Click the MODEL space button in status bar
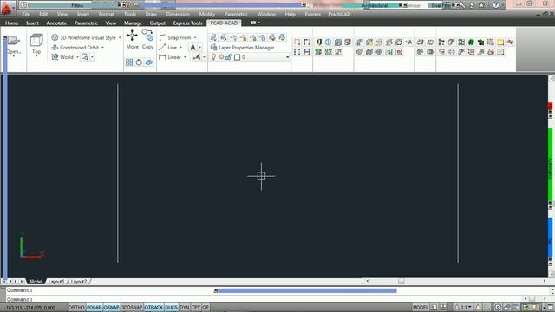Screen dimensions: 555x312 click(x=420, y=308)
